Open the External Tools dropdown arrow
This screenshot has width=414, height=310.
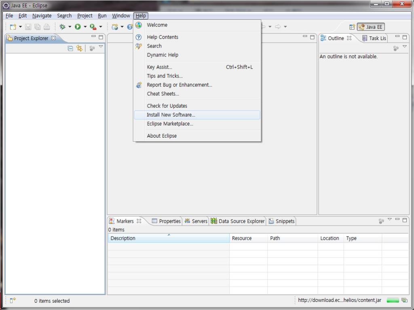point(101,27)
